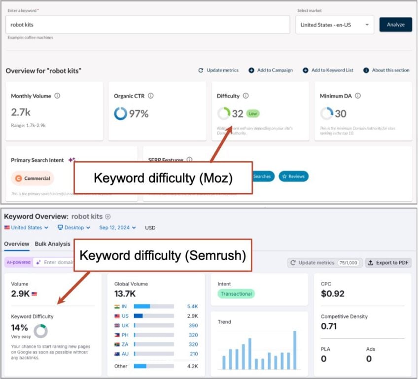This screenshot has height=379, width=419.
Task: Click the United States flag icon in Semrush
Action: coord(7,228)
